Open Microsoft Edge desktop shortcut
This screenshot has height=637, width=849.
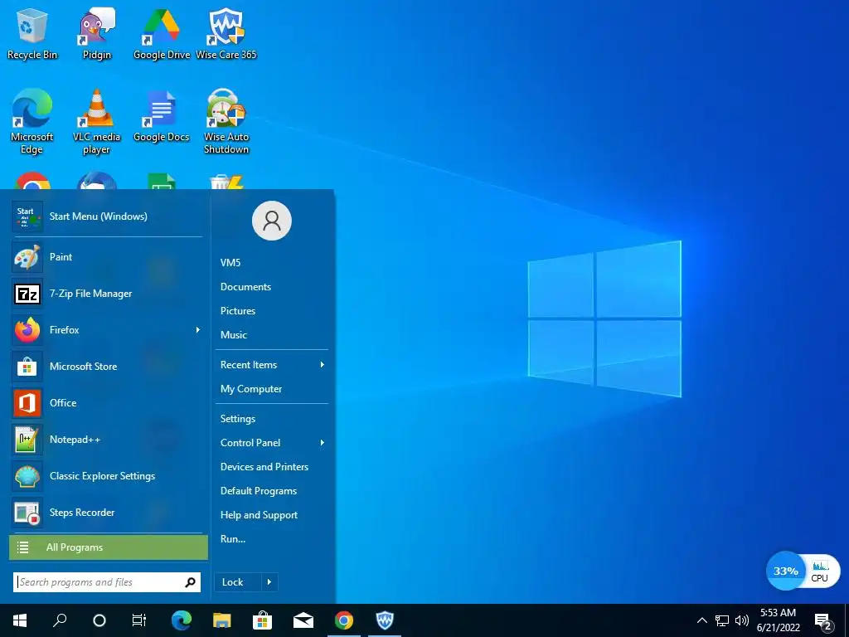click(32, 121)
